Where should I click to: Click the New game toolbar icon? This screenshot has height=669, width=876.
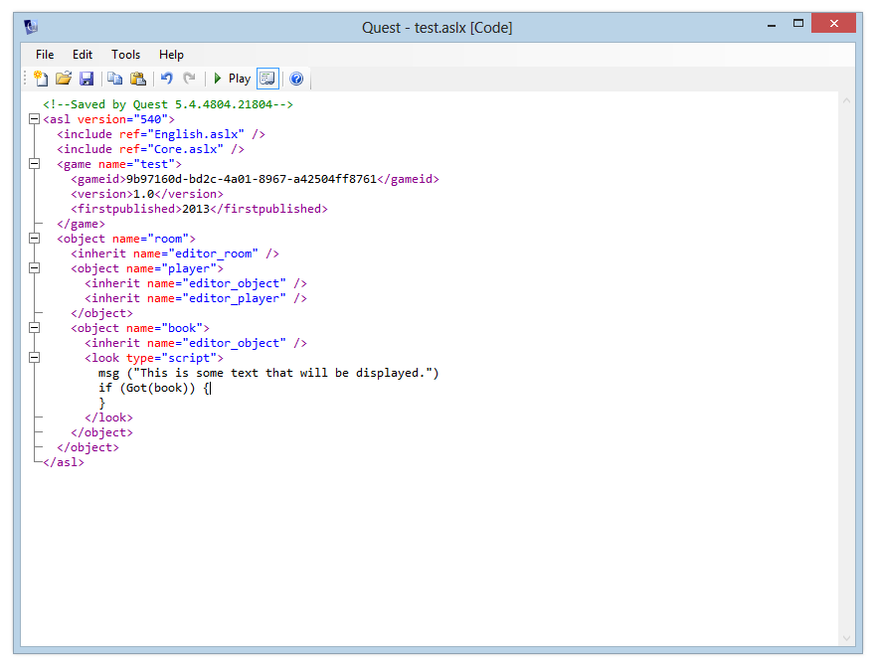click(40, 79)
